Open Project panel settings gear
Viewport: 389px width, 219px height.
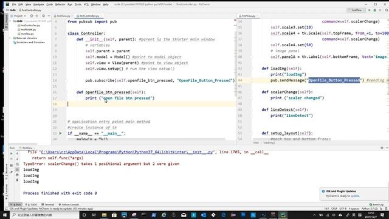coord(43,16)
